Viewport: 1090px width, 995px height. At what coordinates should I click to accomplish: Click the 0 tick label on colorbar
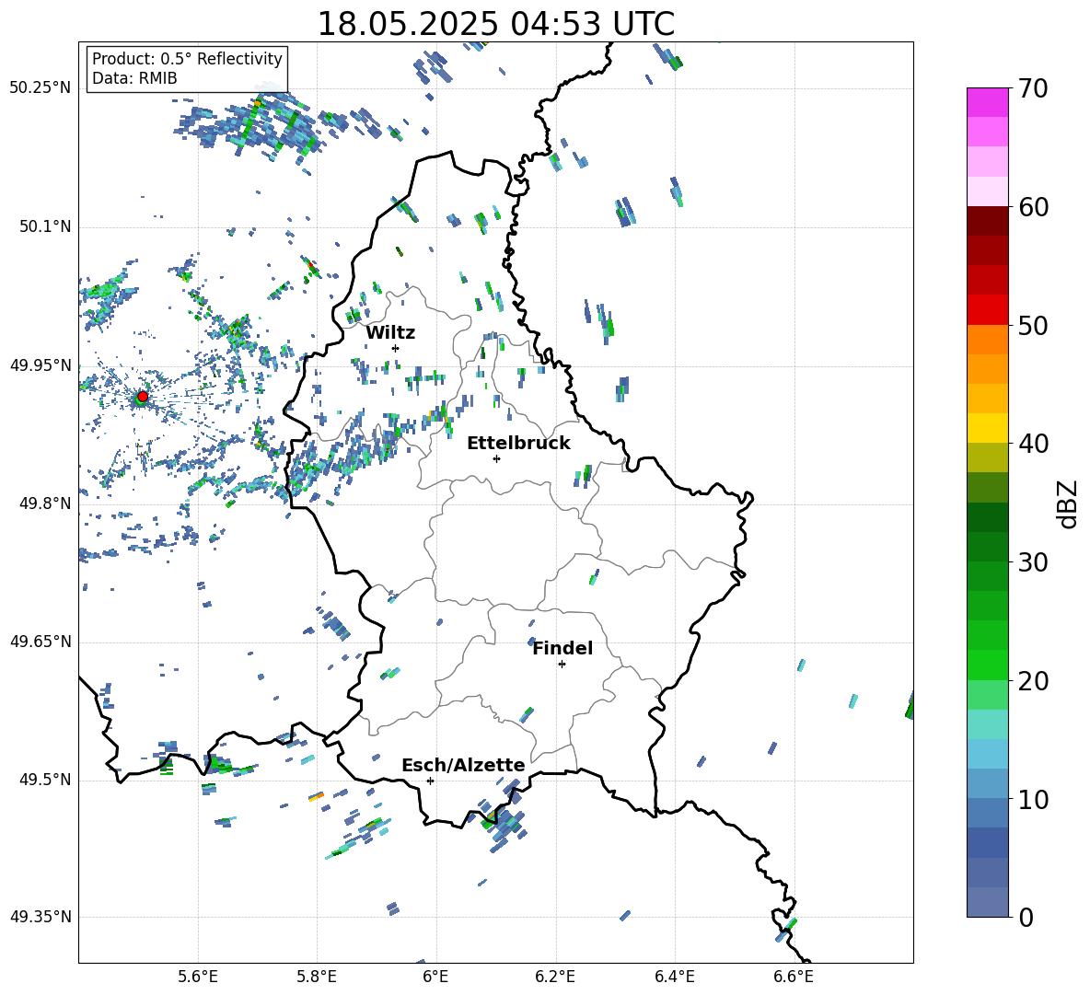coord(1026,917)
